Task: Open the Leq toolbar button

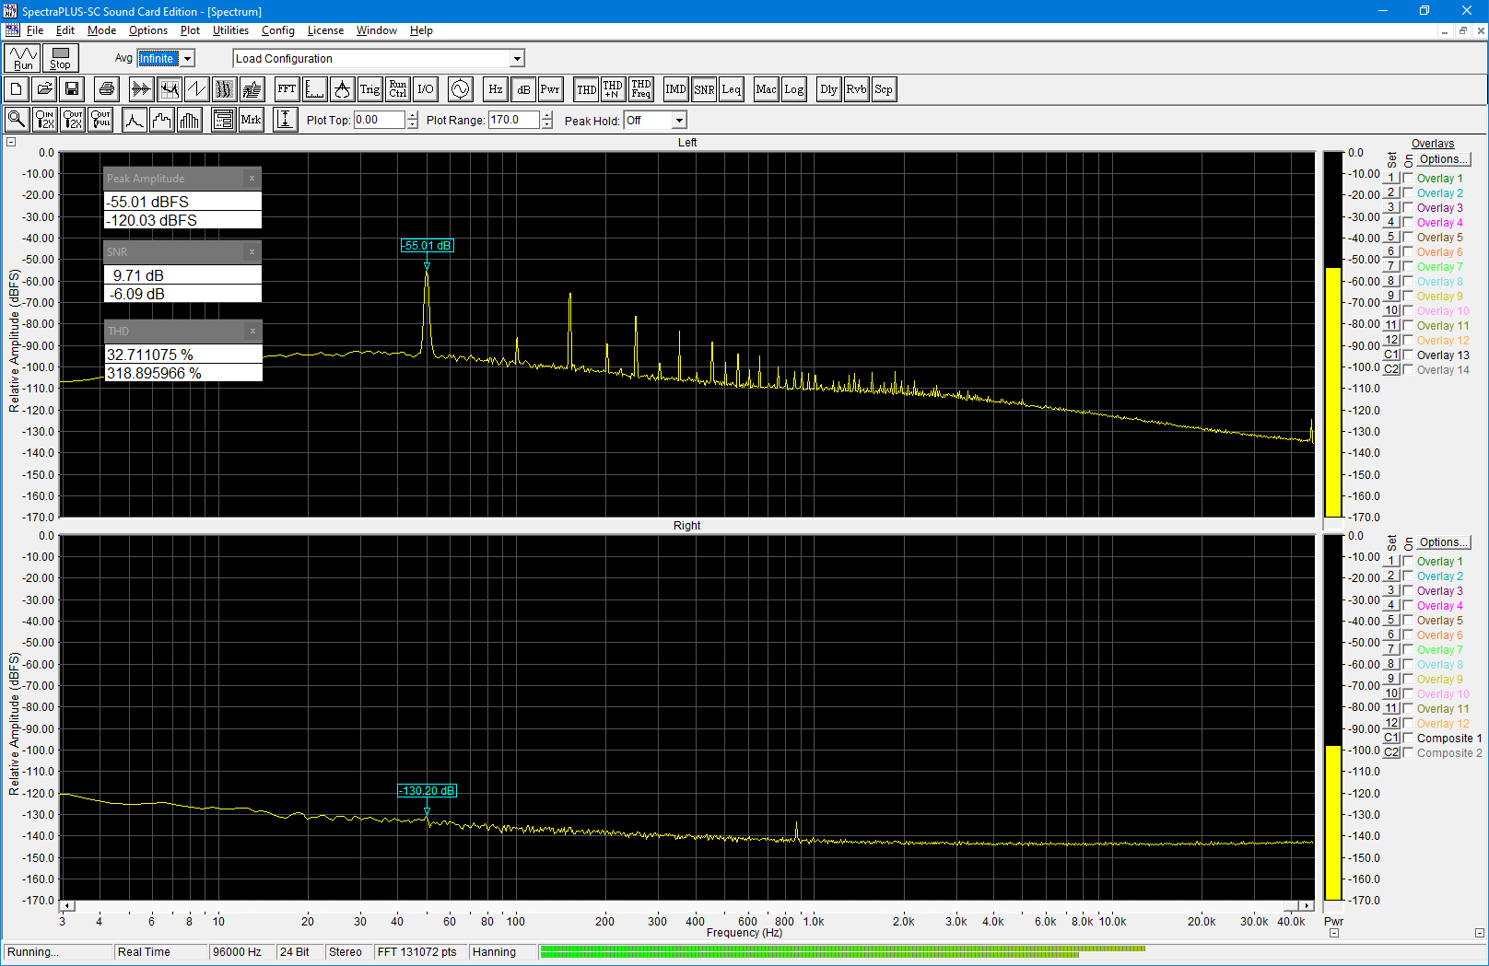Action: pyautogui.click(x=731, y=89)
